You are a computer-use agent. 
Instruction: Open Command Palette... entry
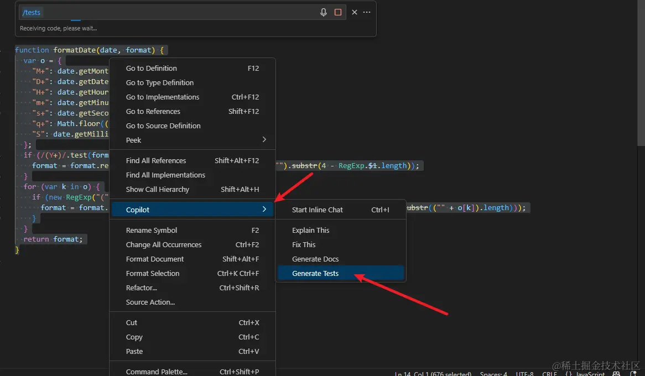[x=193, y=372]
